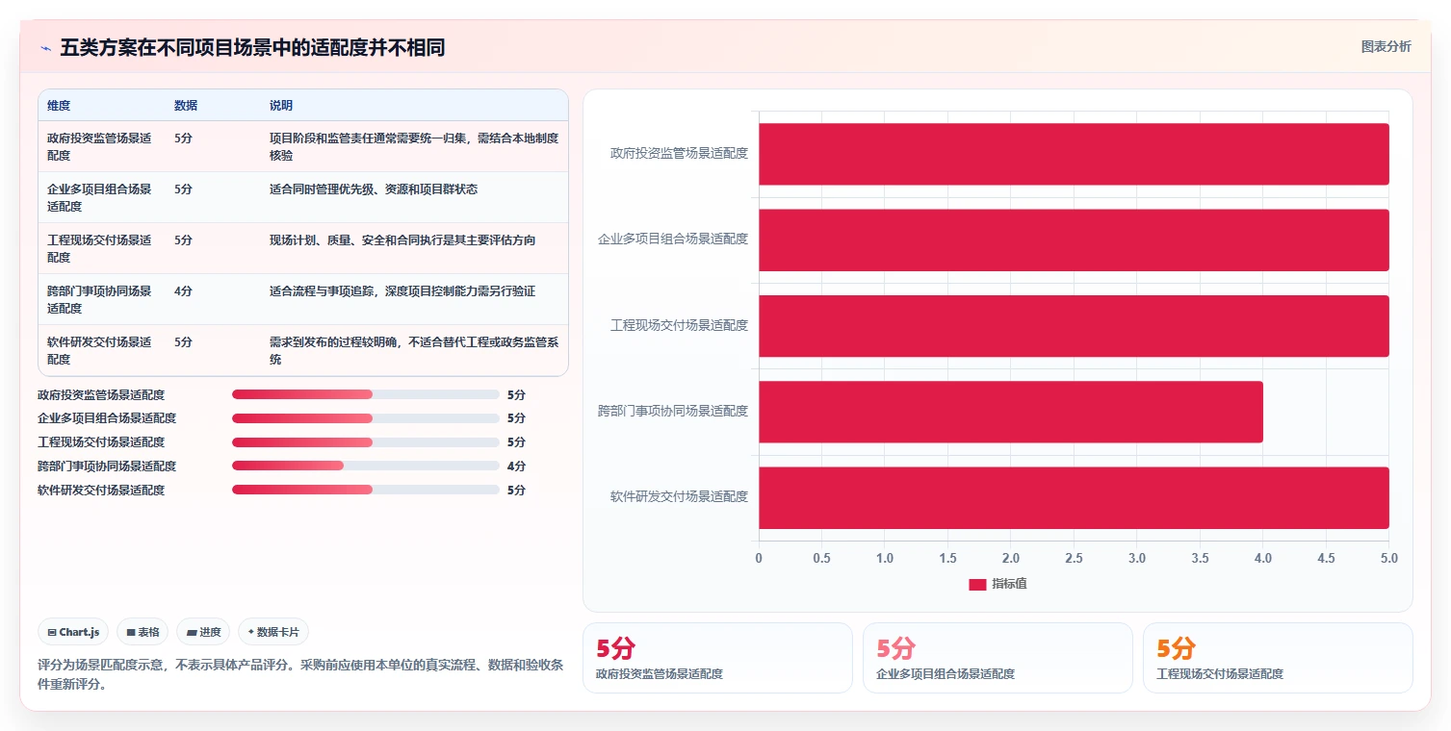Image resolution: width=1451 pixels, height=731 pixels.
Task: Click the description starting 现场计划、质量、安全
Action: [x=402, y=240]
